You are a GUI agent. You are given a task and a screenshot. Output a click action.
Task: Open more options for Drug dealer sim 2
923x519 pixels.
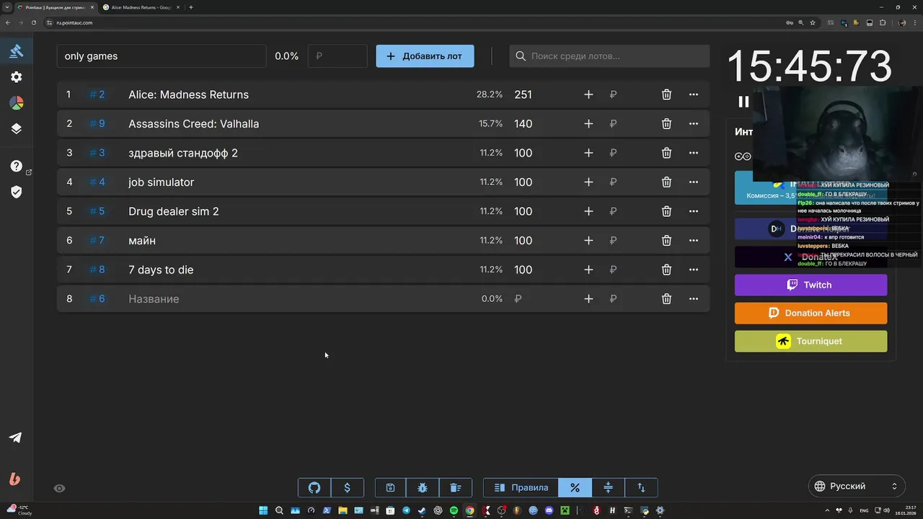(x=693, y=211)
